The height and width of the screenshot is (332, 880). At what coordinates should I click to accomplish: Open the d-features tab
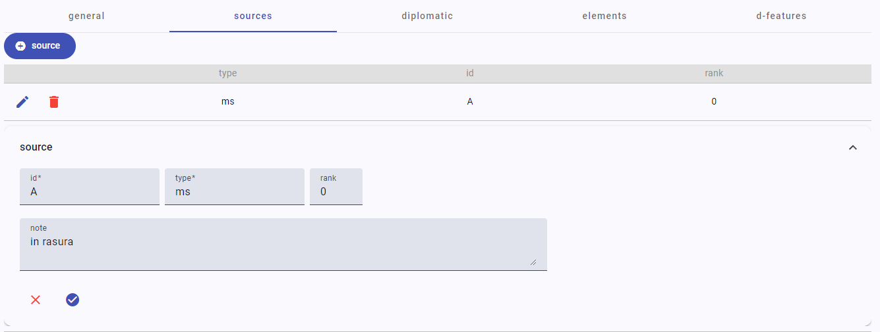coord(781,16)
